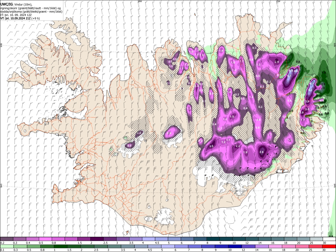Select bottom-row pale green swatch 0.1 to 0.3
The width and height of the screenshot is (336, 252).
[x=7, y=246]
